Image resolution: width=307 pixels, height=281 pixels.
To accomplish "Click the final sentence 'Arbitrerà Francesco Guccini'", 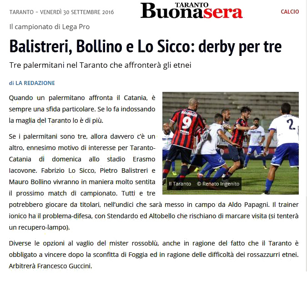I will (x=50, y=266).
